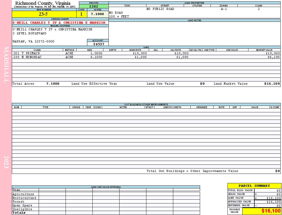Click the USE VALUE column header
This screenshot has width=282, height=215.
232,50
